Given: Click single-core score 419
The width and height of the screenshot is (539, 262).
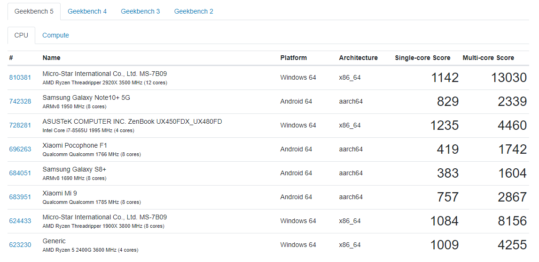Looking at the screenshot, I should (448, 149).
